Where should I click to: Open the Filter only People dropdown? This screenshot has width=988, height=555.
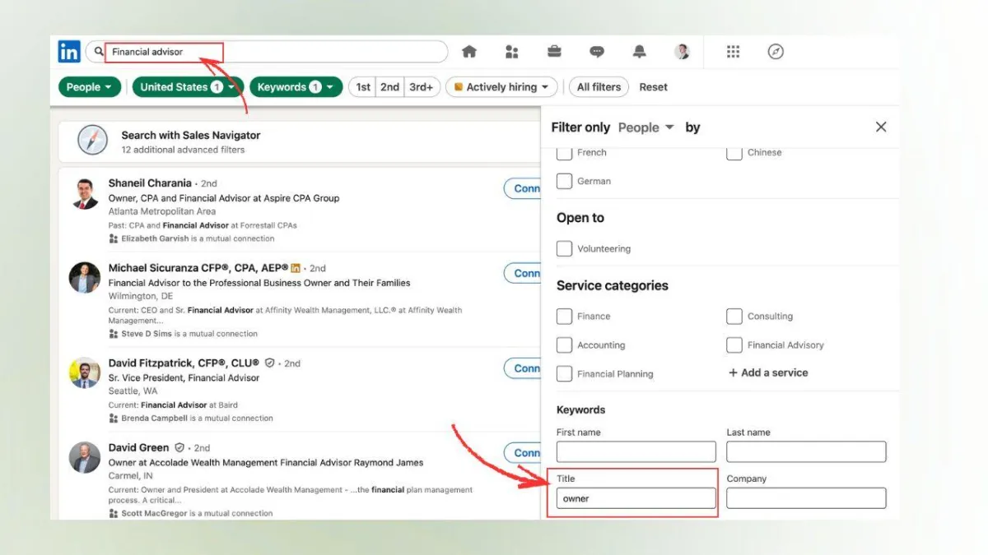pyautogui.click(x=646, y=127)
